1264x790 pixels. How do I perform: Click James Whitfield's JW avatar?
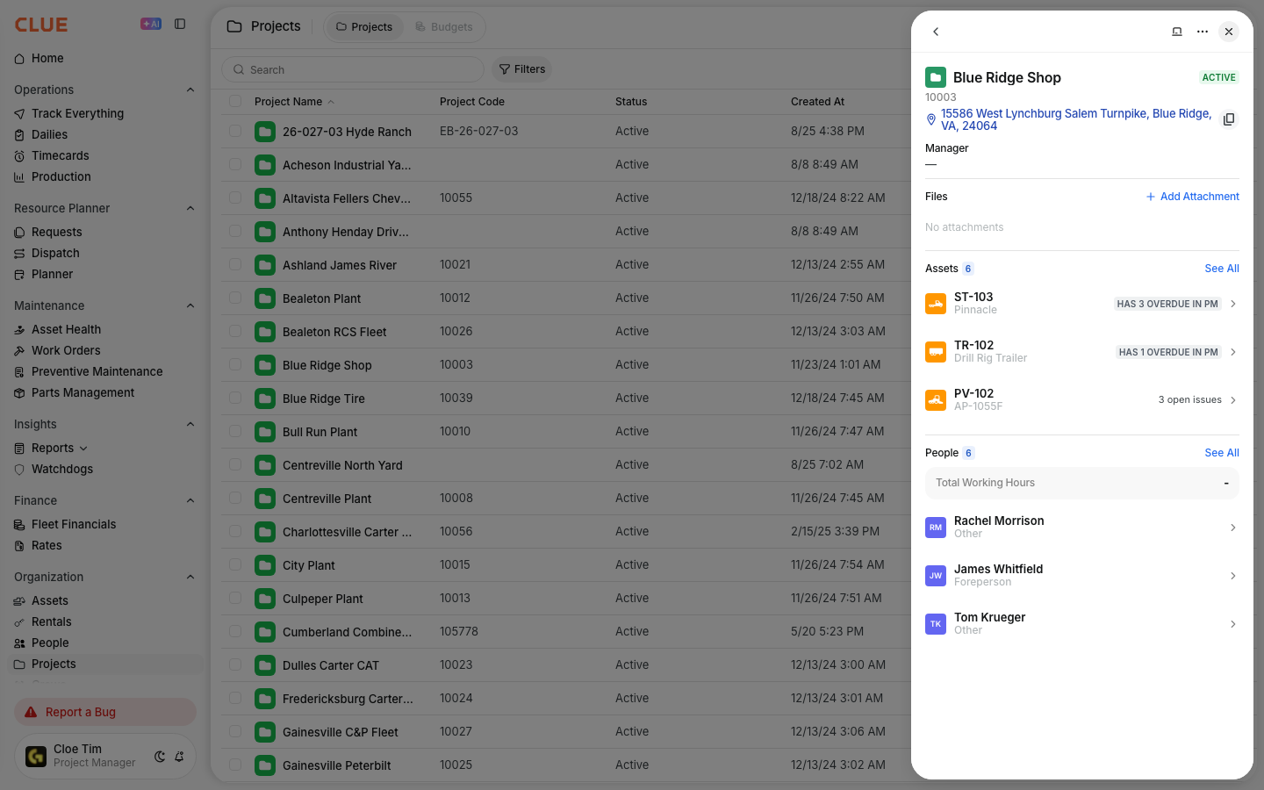936,576
